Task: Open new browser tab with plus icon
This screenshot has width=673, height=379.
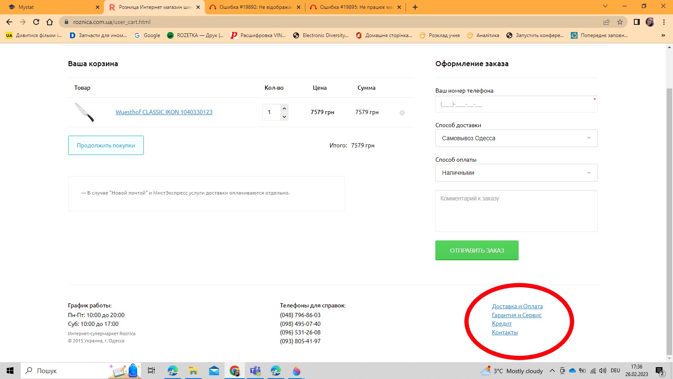Action: click(415, 7)
